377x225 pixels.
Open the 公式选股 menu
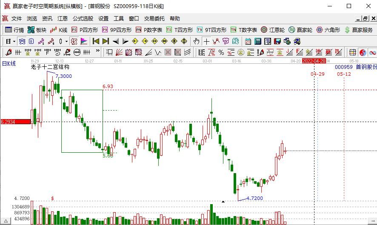click(x=83, y=19)
